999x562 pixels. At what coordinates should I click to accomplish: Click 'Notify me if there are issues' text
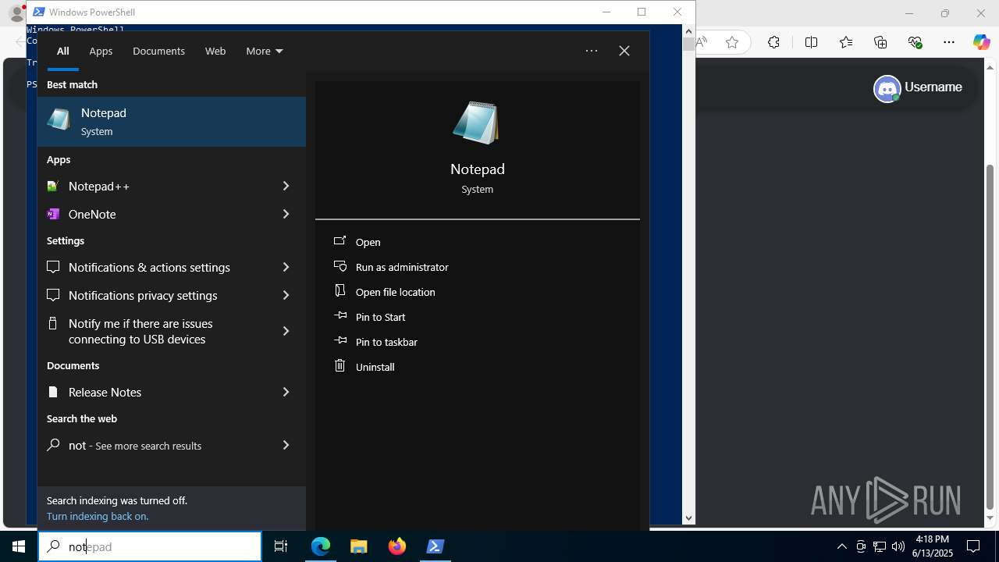tap(140, 323)
